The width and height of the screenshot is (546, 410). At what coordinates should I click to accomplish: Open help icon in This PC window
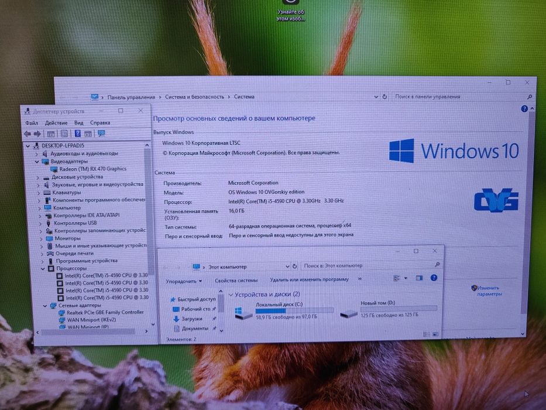(434, 278)
